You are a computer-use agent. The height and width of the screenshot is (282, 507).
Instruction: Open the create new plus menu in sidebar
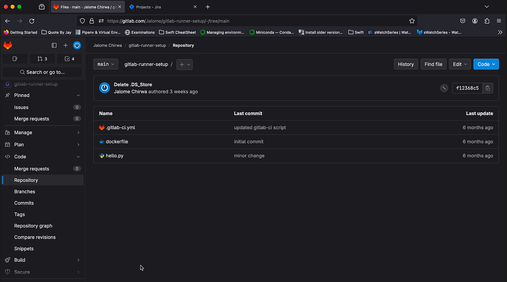(66, 45)
